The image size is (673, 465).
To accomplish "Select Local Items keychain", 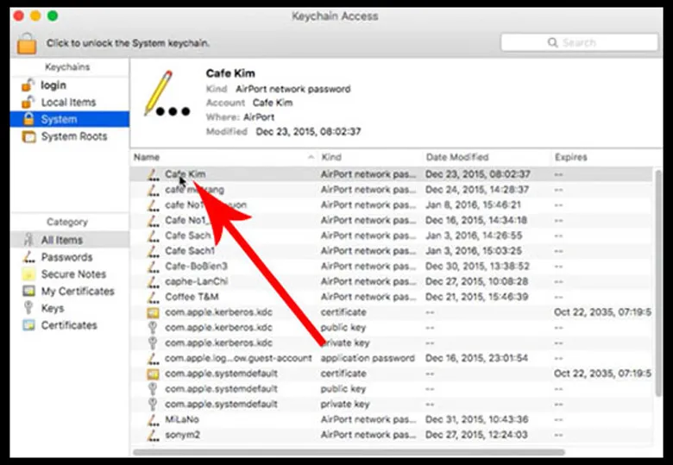I will point(68,103).
